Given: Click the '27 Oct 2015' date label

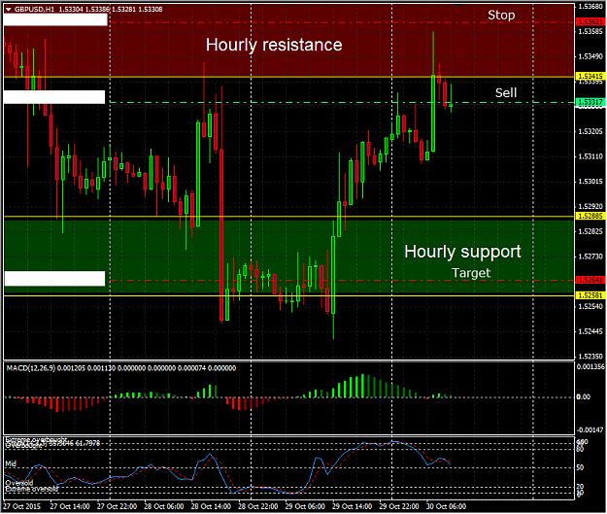Looking at the screenshot, I should click(21, 506).
